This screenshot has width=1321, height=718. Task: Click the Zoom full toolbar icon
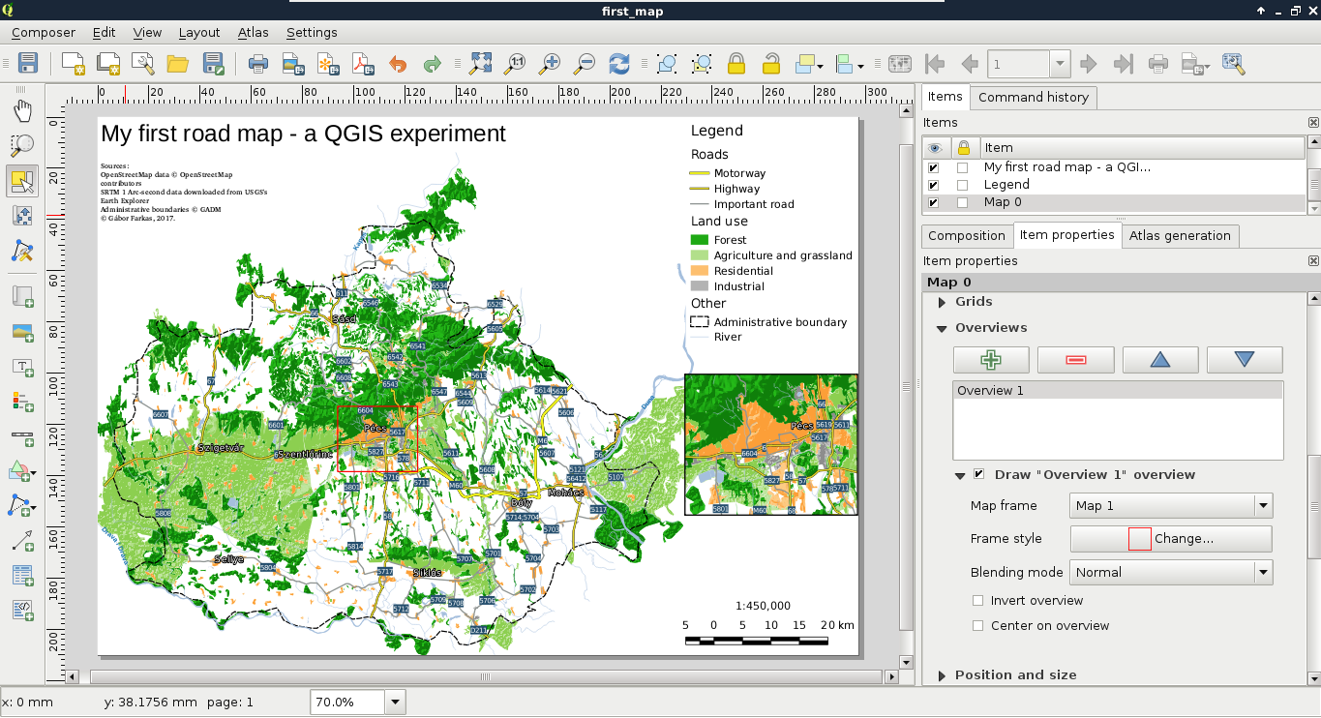(481, 64)
